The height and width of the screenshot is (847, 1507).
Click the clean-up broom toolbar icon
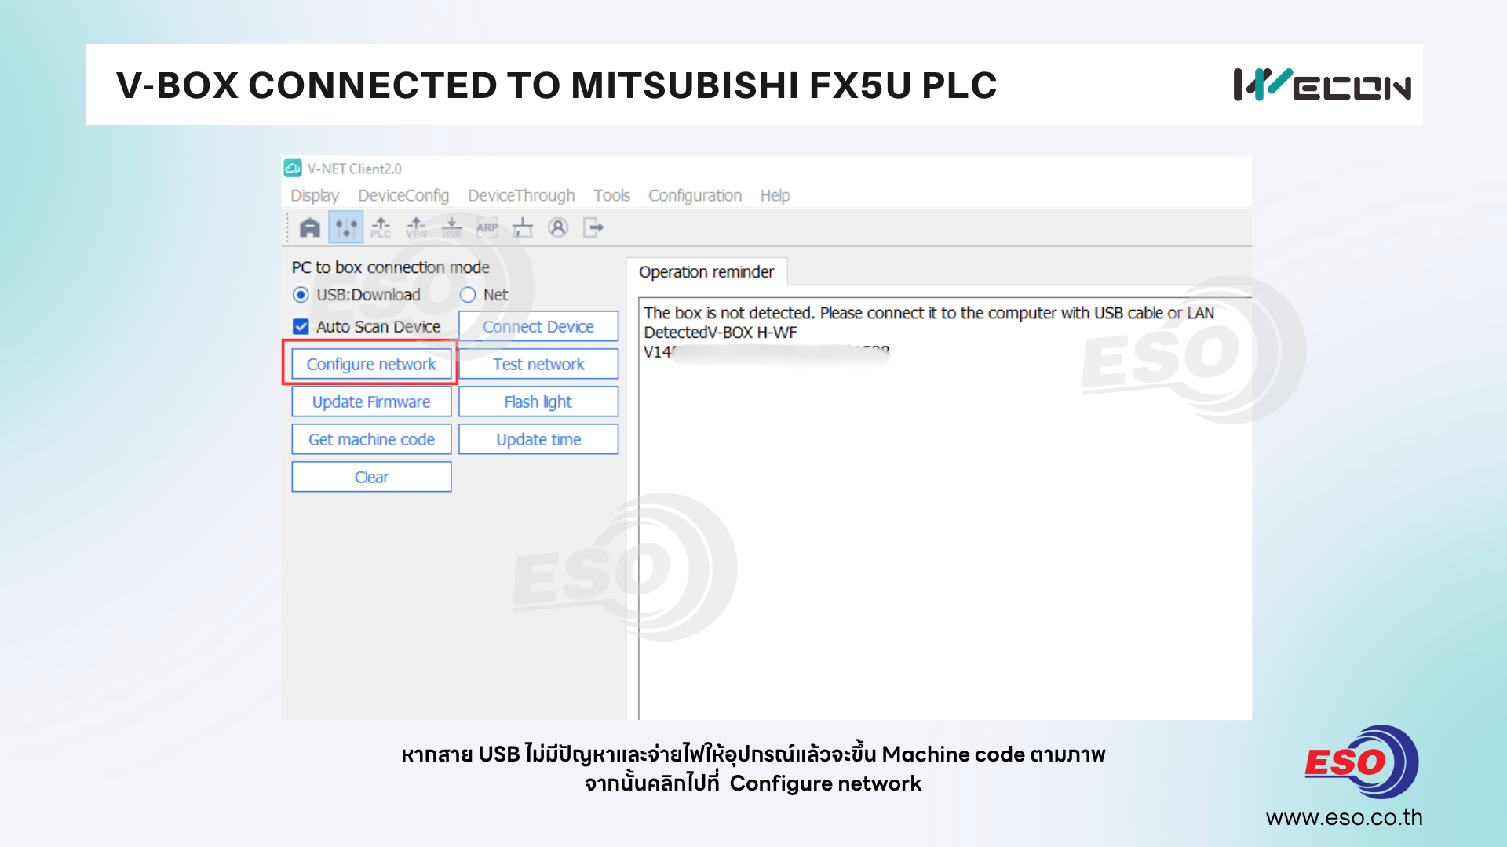[523, 227]
